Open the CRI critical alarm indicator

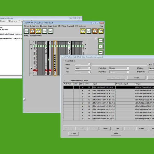(x=26, y=31)
